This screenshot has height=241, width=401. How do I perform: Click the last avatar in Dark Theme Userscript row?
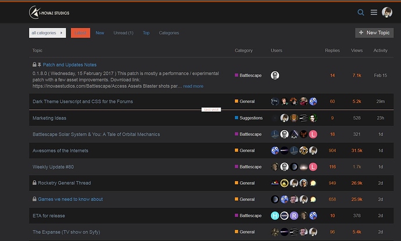click(313, 102)
